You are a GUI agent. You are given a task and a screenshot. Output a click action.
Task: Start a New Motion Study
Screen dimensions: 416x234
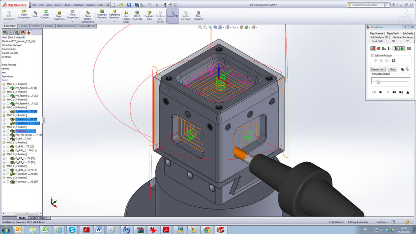126,17
